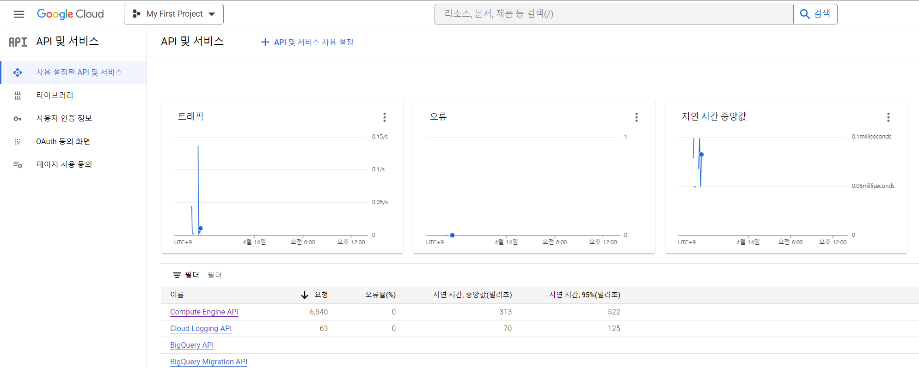This screenshot has width=919, height=368.
Task: Click the 지연 시간 중앙값 chart title
Action: click(714, 117)
